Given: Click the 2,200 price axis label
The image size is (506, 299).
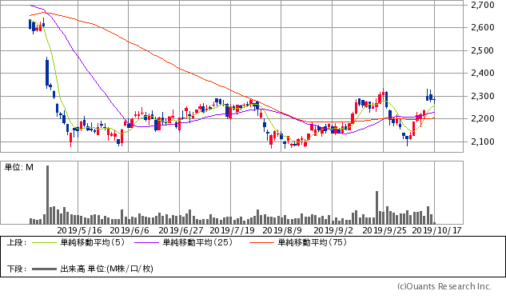Looking at the screenshot, I should 483,118.
